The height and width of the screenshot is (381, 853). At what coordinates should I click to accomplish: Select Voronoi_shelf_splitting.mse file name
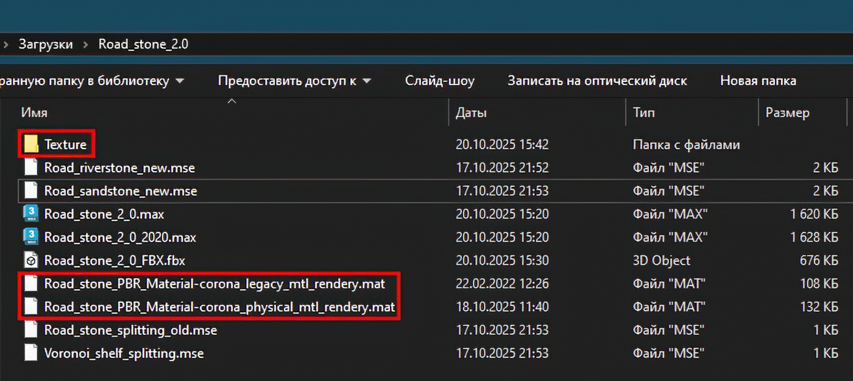pyautogui.click(x=124, y=353)
